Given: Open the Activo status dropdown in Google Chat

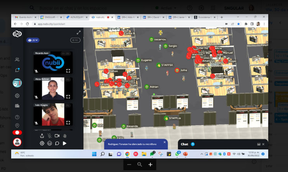Looking at the screenshot, I should pyautogui.click(x=166, y=8).
